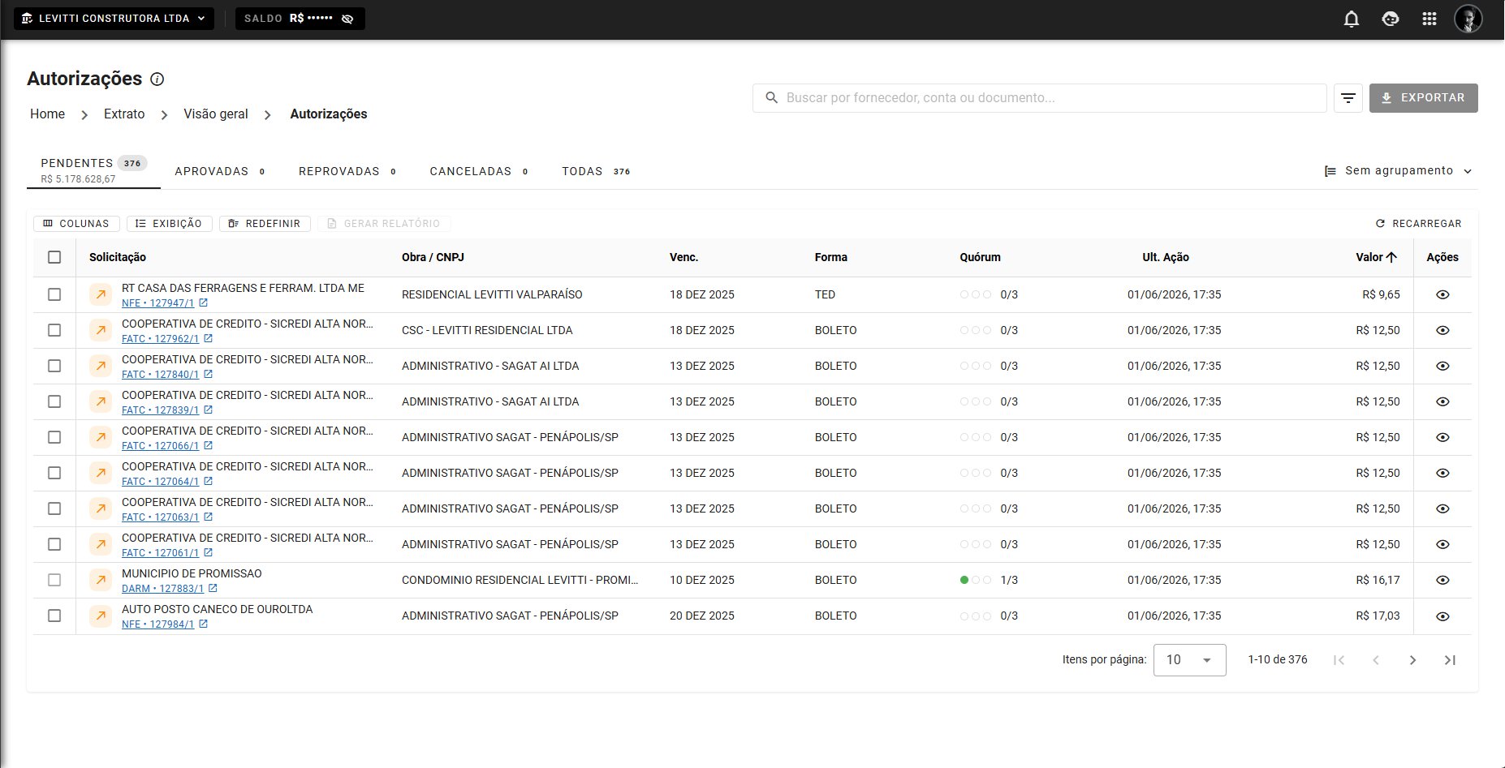Tick checkbox for RT CASA DAS FERRAGENS row
The width and height of the screenshot is (1505, 768).
pyautogui.click(x=54, y=294)
